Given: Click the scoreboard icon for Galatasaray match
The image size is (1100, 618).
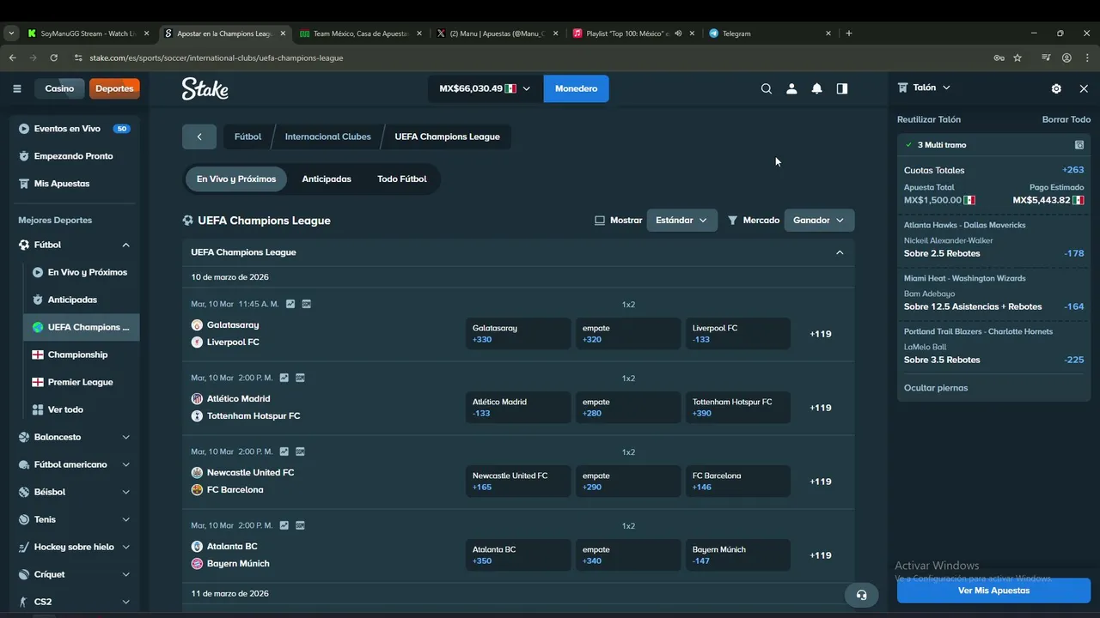Looking at the screenshot, I should point(307,304).
